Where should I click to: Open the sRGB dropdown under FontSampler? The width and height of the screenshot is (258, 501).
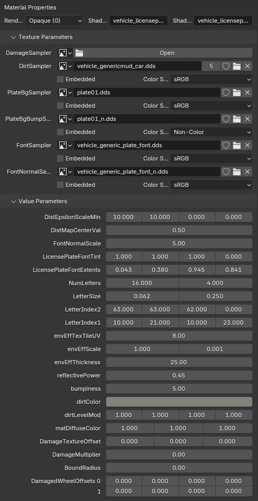click(x=211, y=158)
